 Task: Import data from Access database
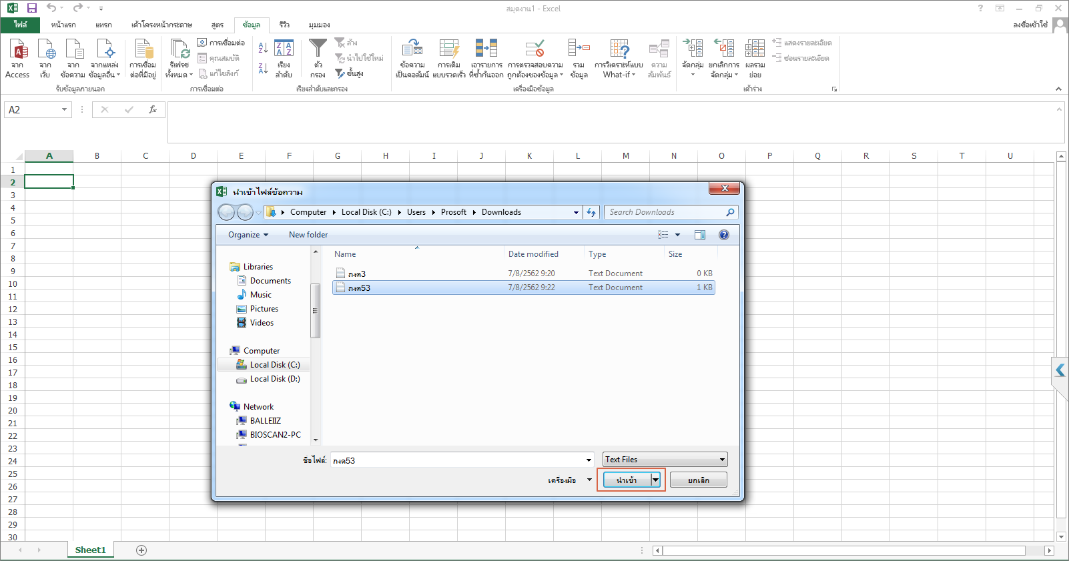point(17,58)
